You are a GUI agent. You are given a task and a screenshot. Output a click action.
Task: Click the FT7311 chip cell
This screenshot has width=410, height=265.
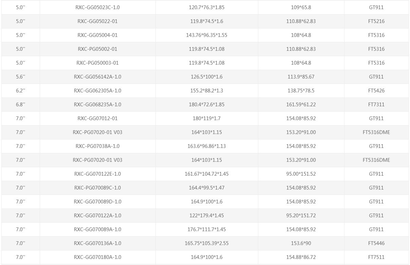pyautogui.click(x=376, y=105)
